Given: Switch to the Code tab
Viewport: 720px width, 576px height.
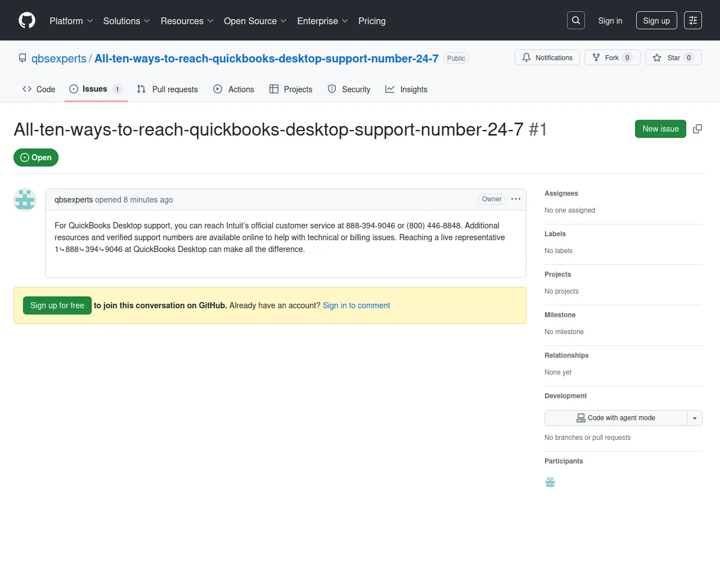Looking at the screenshot, I should [39, 89].
